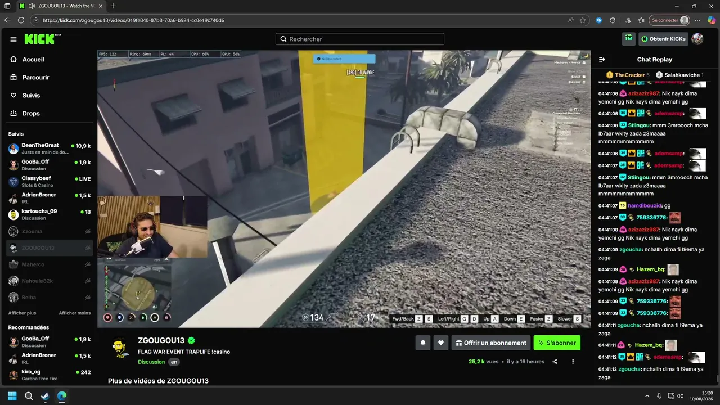Open the offline Belha channel
This screenshot has height=405, width=720.
[x=49, y=298]
